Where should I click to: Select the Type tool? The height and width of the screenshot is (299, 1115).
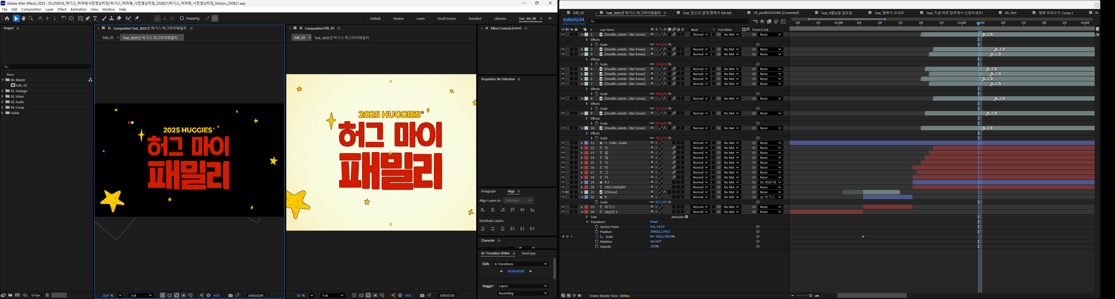[95, 18]
